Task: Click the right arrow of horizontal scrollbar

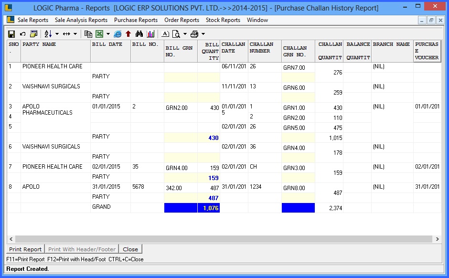Action: coord(437,239)
